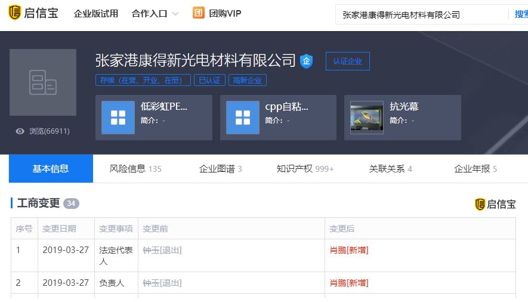
Task: Click the 低彩虹PE... product title
Action: coord(164,106)
